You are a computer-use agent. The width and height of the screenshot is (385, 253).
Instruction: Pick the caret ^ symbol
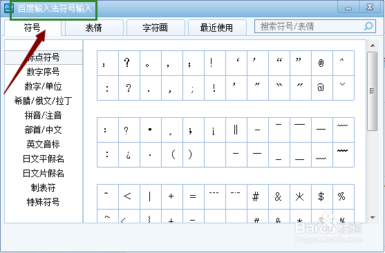[344, 63]
